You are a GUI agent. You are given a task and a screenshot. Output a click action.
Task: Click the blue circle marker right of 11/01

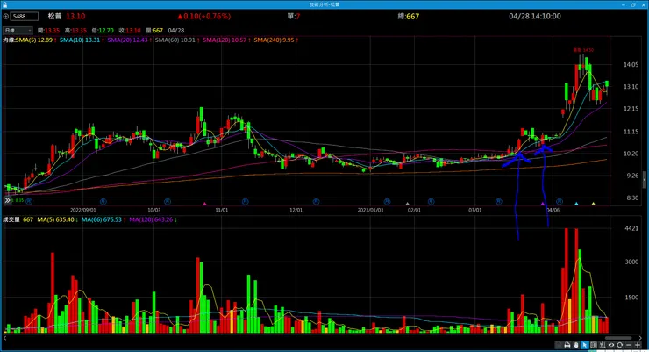tap(245, 201)
